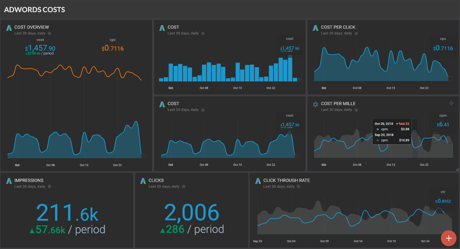
Task: Click the Oct 24 axis label in CLICK THROUGH RATE
Action: [x=425, y=241]
